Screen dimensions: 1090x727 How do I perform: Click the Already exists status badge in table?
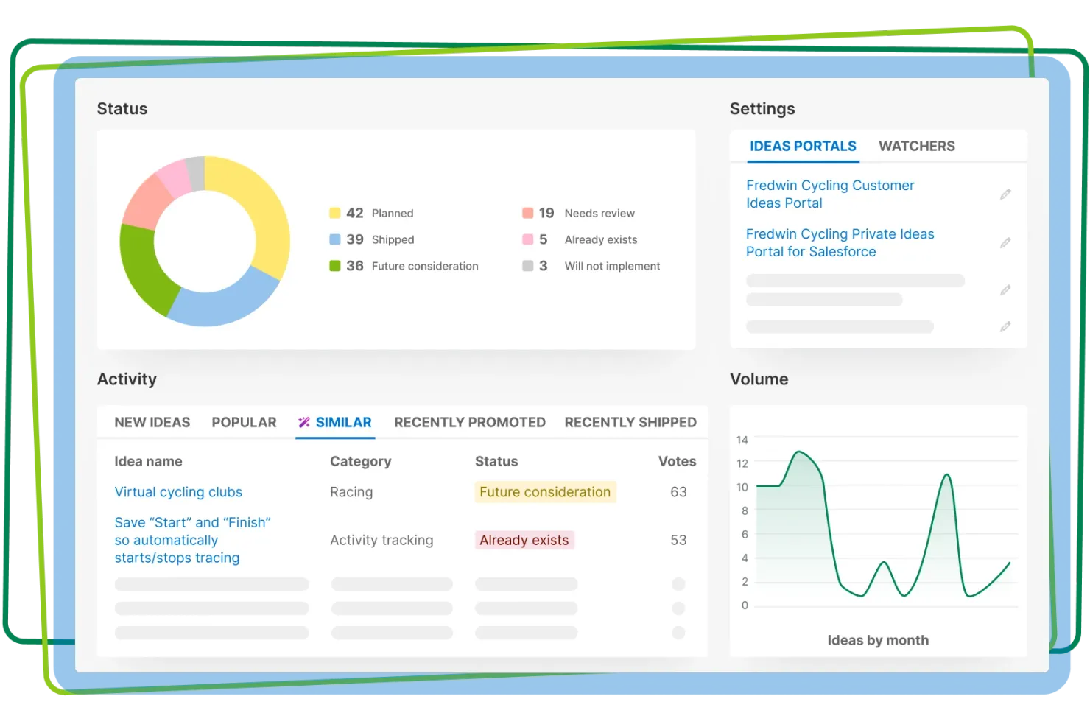(x=524, y=540)
